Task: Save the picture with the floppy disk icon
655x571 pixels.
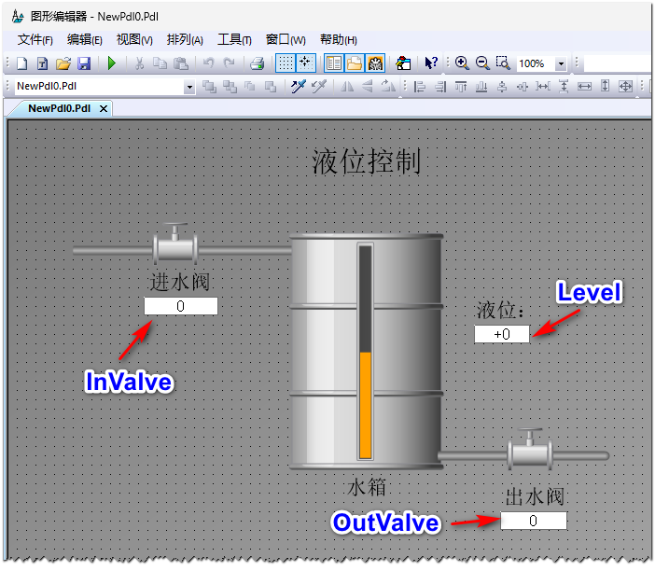Action: (x=83, y=63)
